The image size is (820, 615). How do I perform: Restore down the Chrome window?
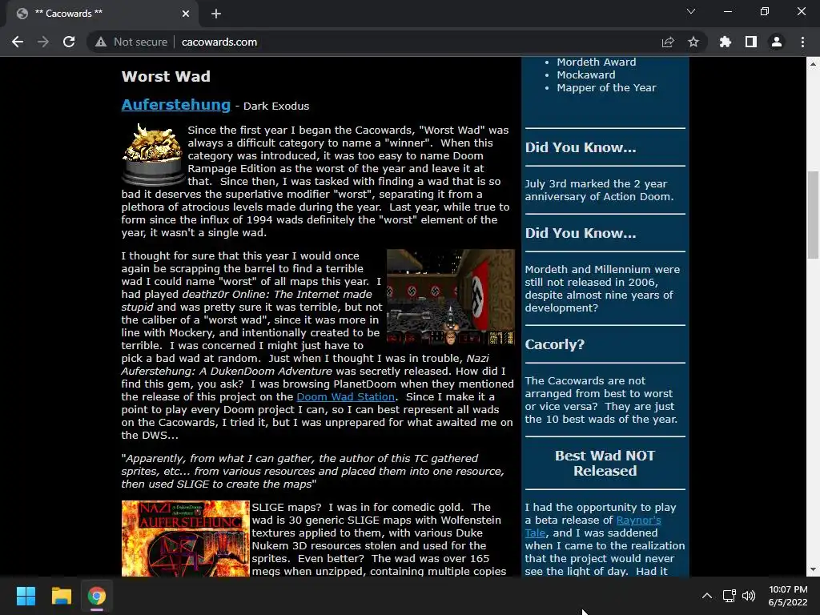[765, 11]
